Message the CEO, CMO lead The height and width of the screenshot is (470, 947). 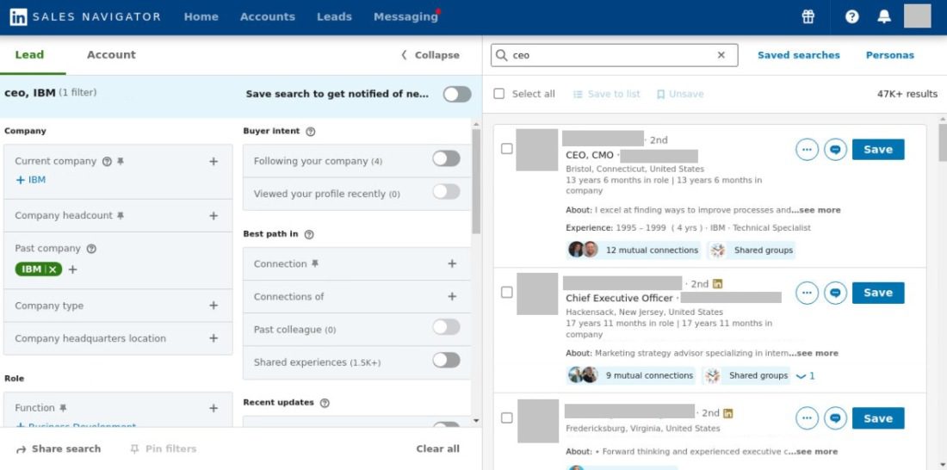835,149
